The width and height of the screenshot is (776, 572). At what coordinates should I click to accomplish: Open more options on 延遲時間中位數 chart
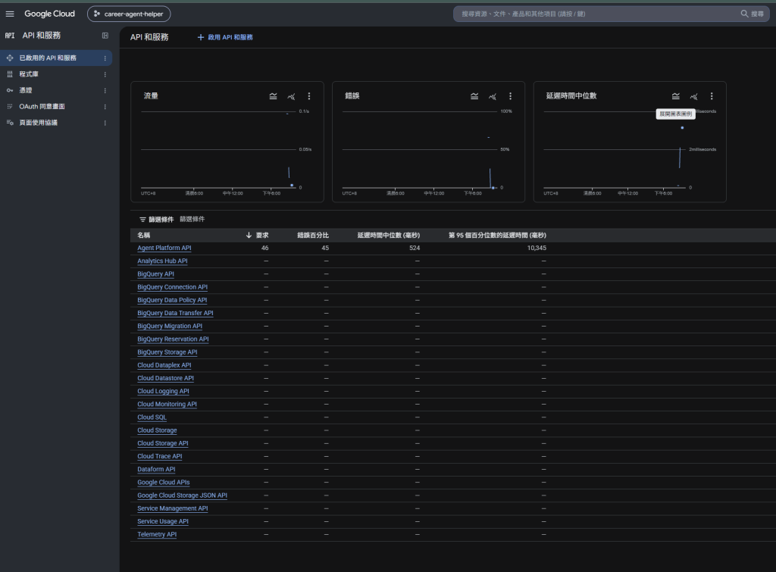[712, 96]
